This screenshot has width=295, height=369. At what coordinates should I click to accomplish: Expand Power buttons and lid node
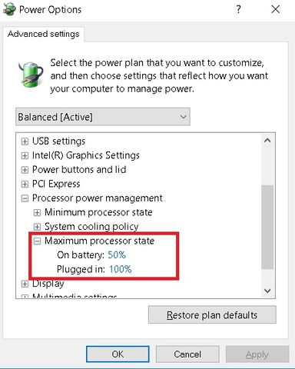point(25,170)
